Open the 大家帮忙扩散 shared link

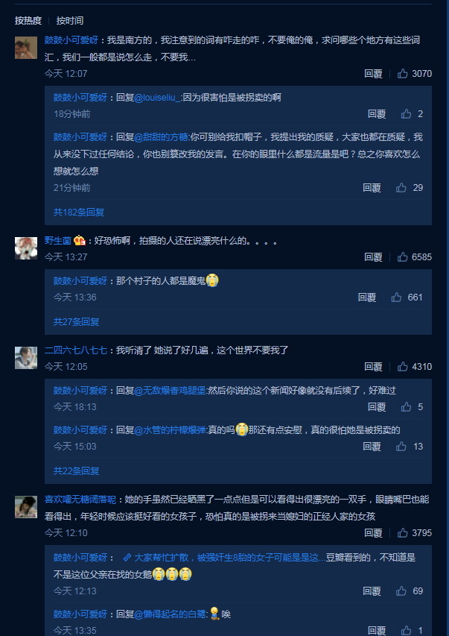(224, 558)
